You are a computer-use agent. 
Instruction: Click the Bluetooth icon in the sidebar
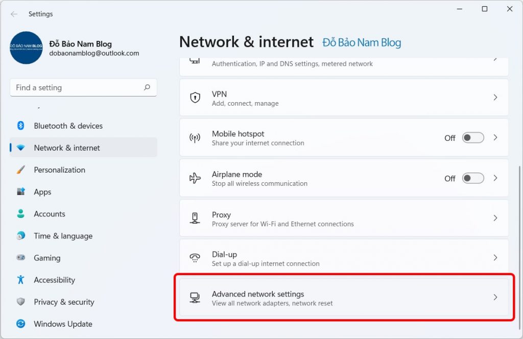(20, 126)
